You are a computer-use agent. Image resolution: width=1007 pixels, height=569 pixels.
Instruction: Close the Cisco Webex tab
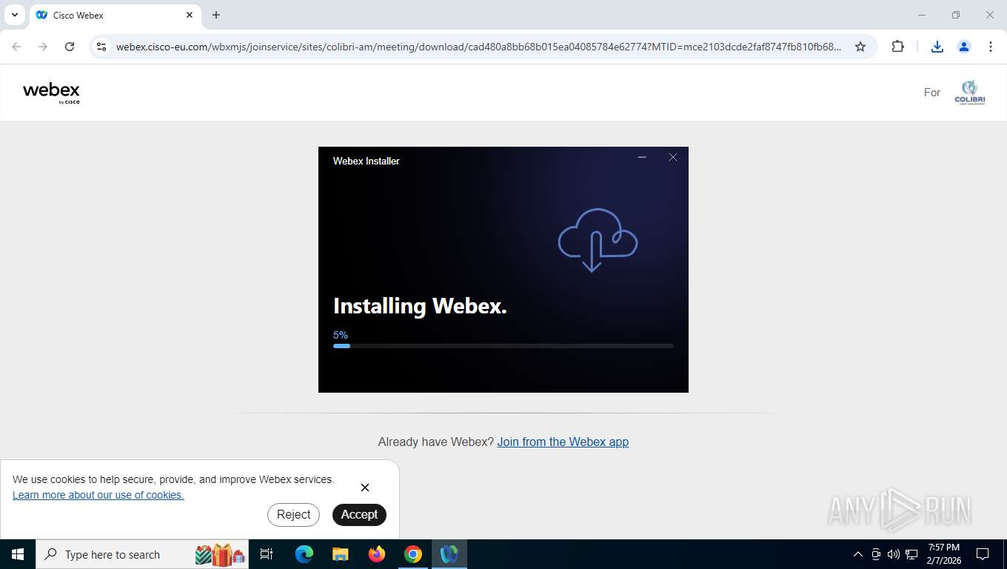tap(190, 15)
